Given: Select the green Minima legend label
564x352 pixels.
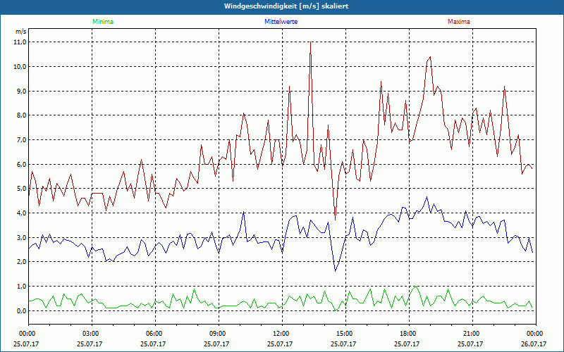Looking at the screenshot, I should 103,22.
